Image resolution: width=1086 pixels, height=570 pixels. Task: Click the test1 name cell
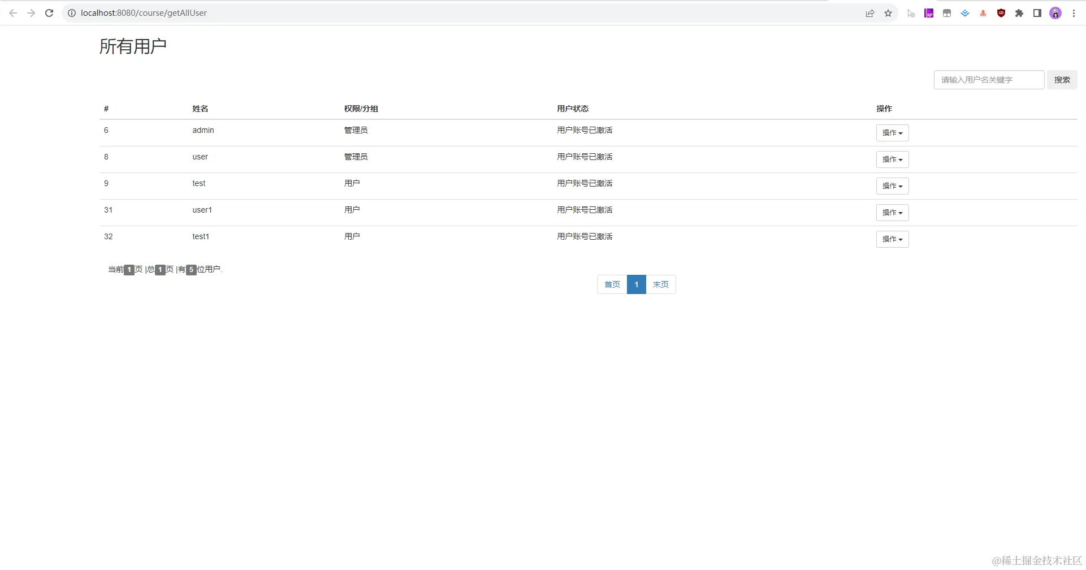click(x=201, y=236)
